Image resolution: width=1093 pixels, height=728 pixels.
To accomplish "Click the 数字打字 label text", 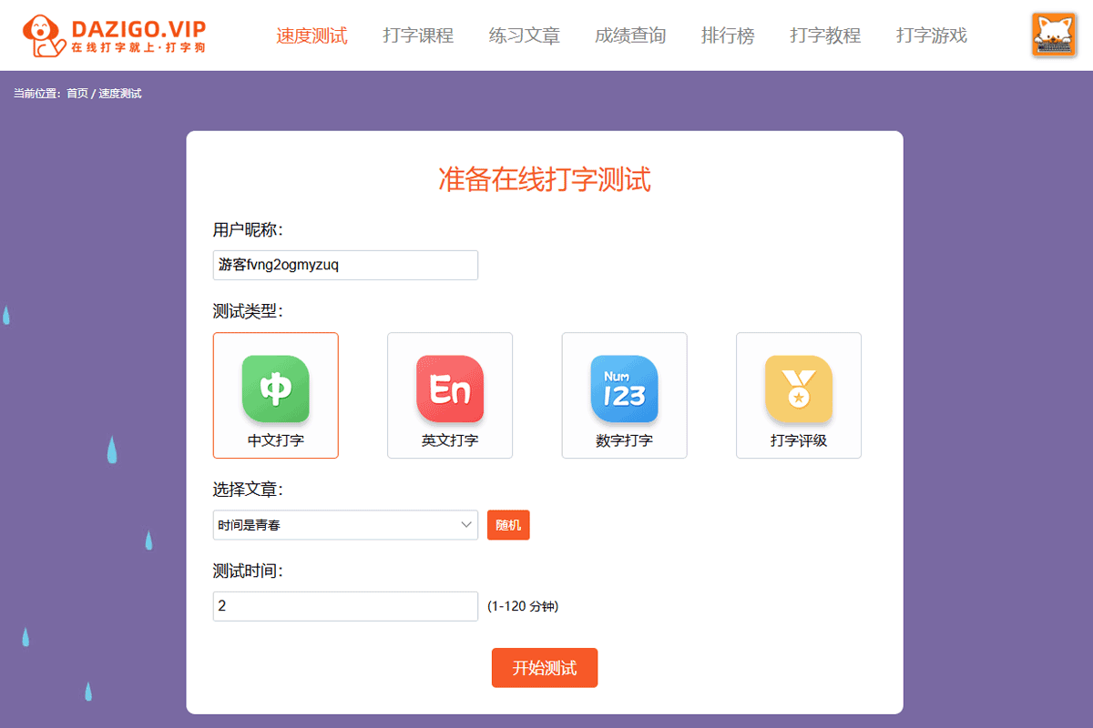I will click(624, 440).
